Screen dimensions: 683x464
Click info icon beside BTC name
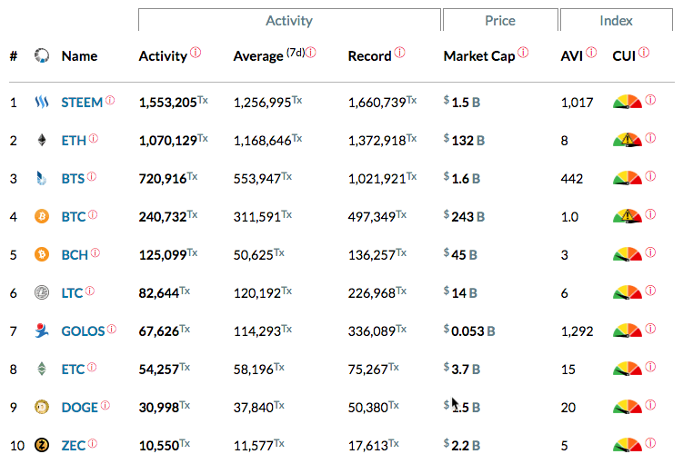[93, 215]
